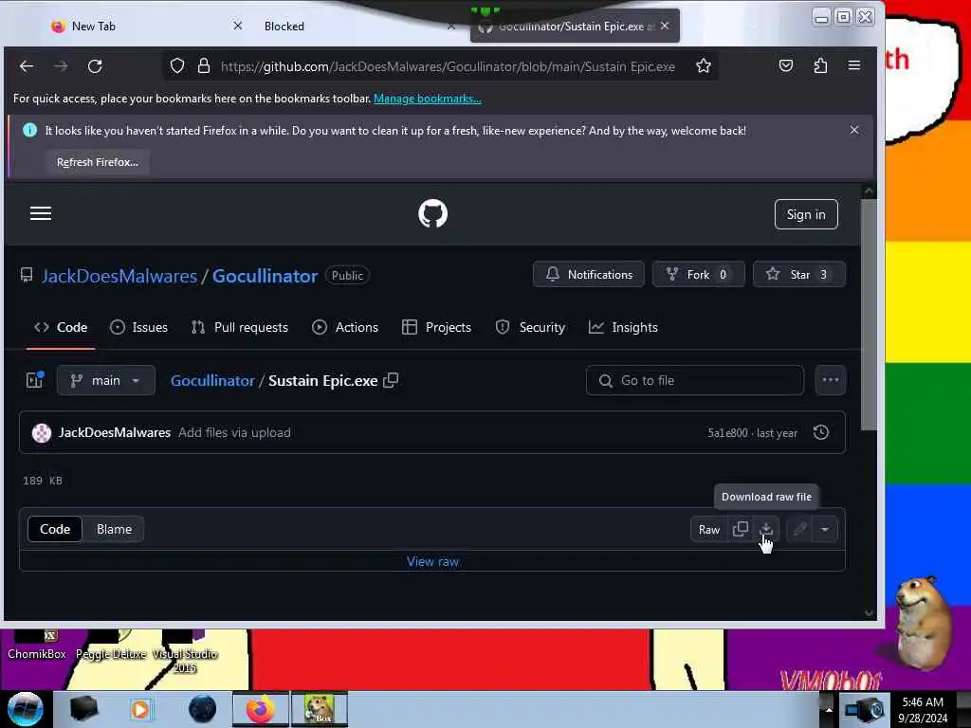The width and height of the screenshot is (971, 728).
Task: Click the Notifications button
Action: 588,274
